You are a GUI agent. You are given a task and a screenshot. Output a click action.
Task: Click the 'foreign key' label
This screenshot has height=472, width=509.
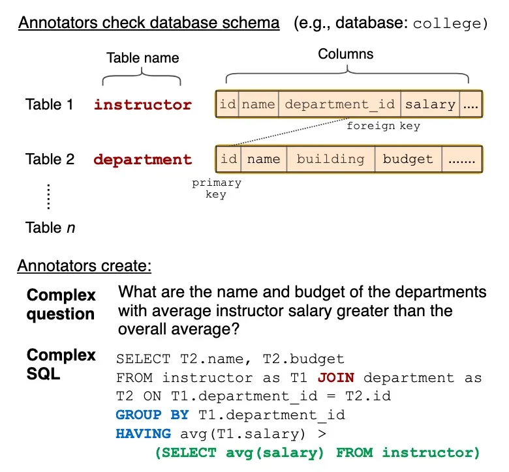pyautogui.click(x=383, y=126)
